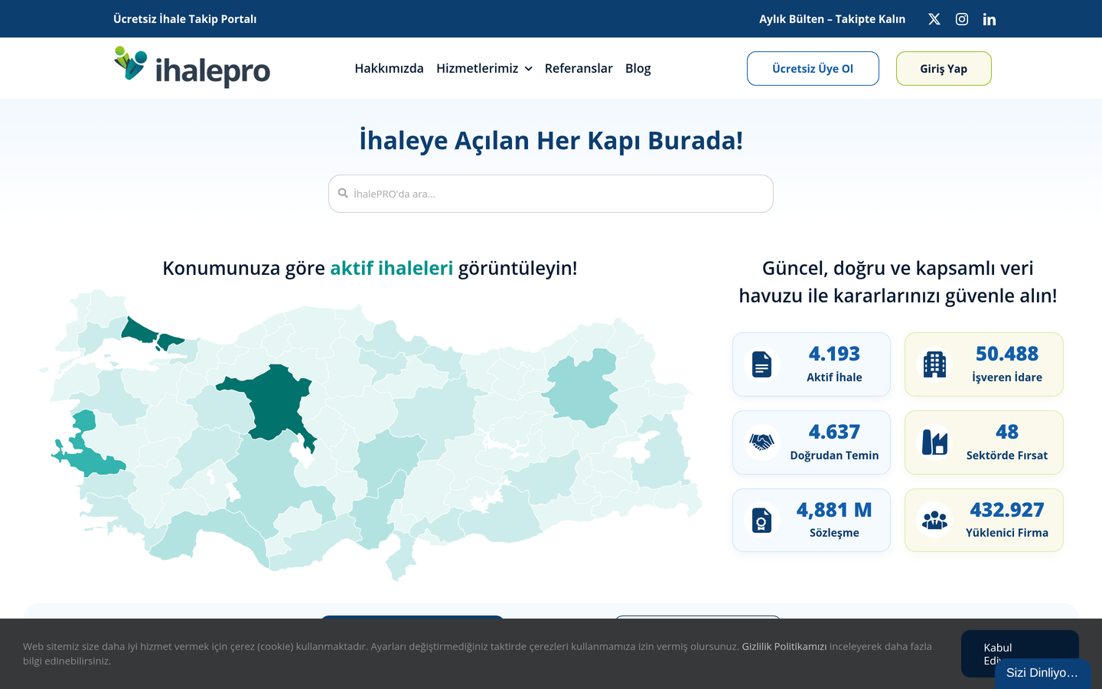Open the Gizlilik Politikamızı link
The height and width of the screenshot is (689, 1102).
[784, 646]
